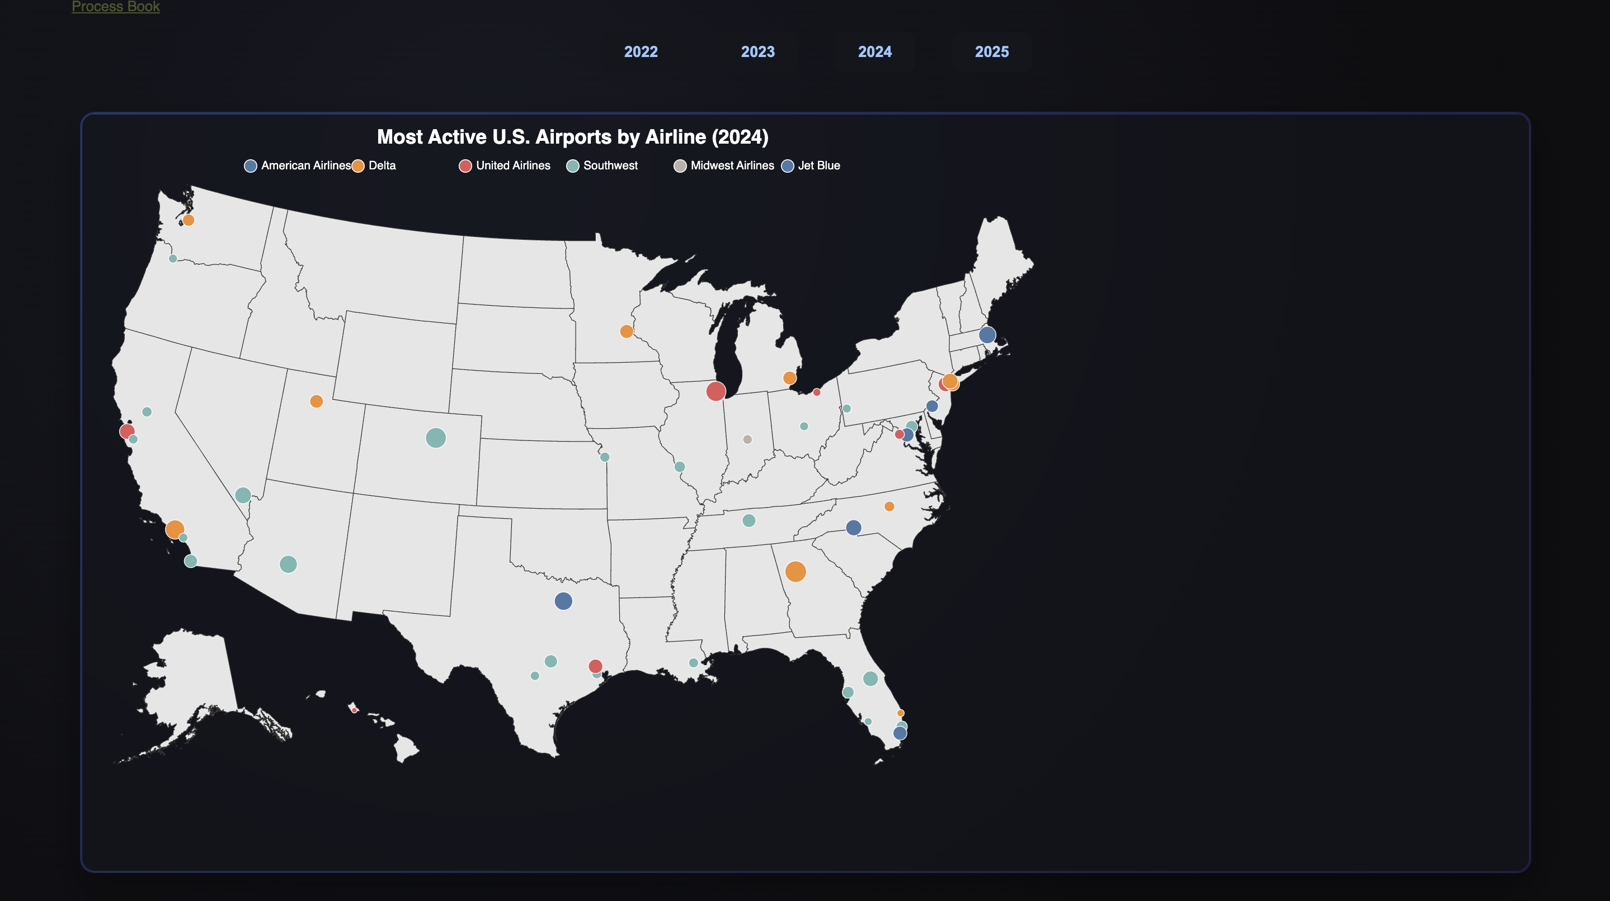Click the blue bubble at Boston, Massachusetts
Screen dimensions: 1610x901
(x=987, y=335)
